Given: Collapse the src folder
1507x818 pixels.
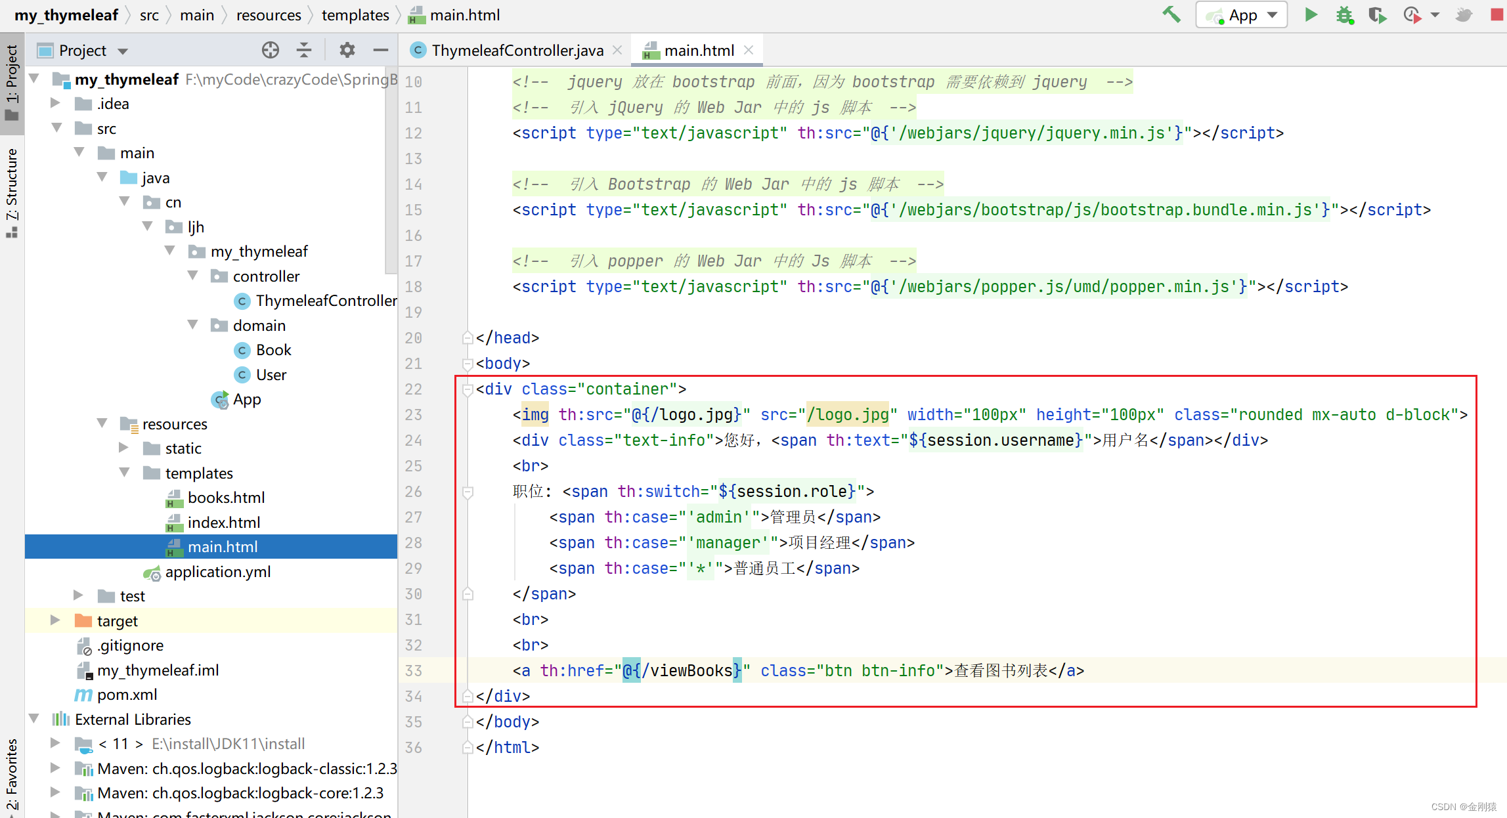Looking at the screenshot, I should (x=57, y=128).
